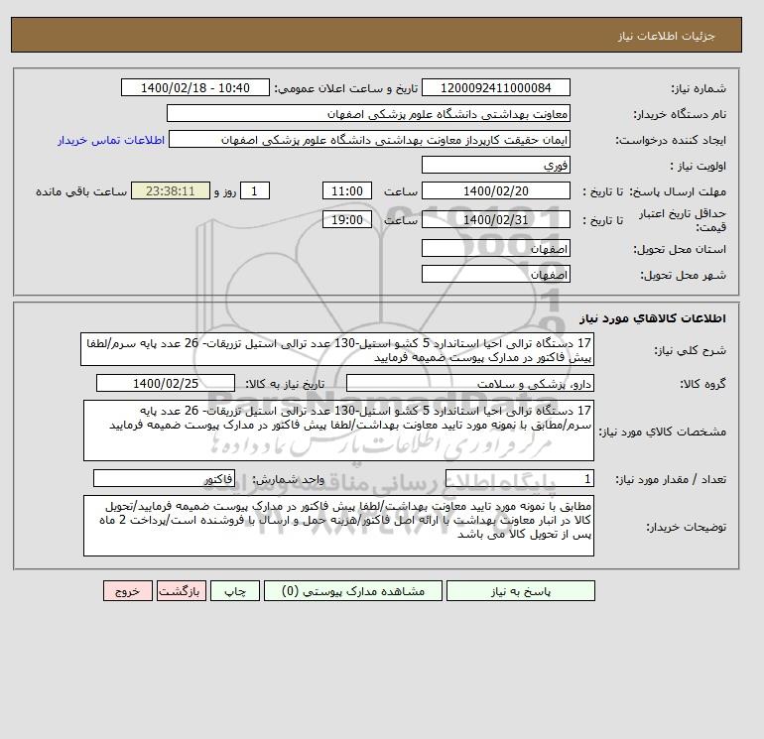Click the خروج exit button
The height and width of the screenshot is (739, 764).
pyautogui.click(x=128, y=590)
